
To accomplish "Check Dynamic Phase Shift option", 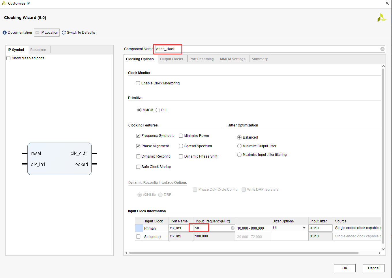I will [x=181, y=156].
